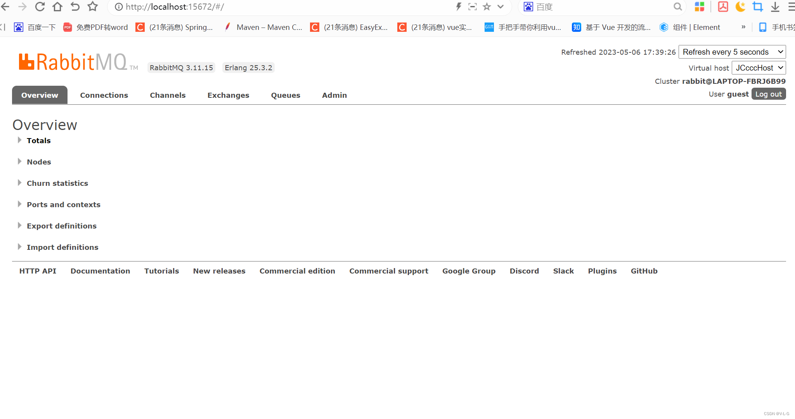Click inside the browser address bar
Viewport: 795px width, 419px height.
272,7
